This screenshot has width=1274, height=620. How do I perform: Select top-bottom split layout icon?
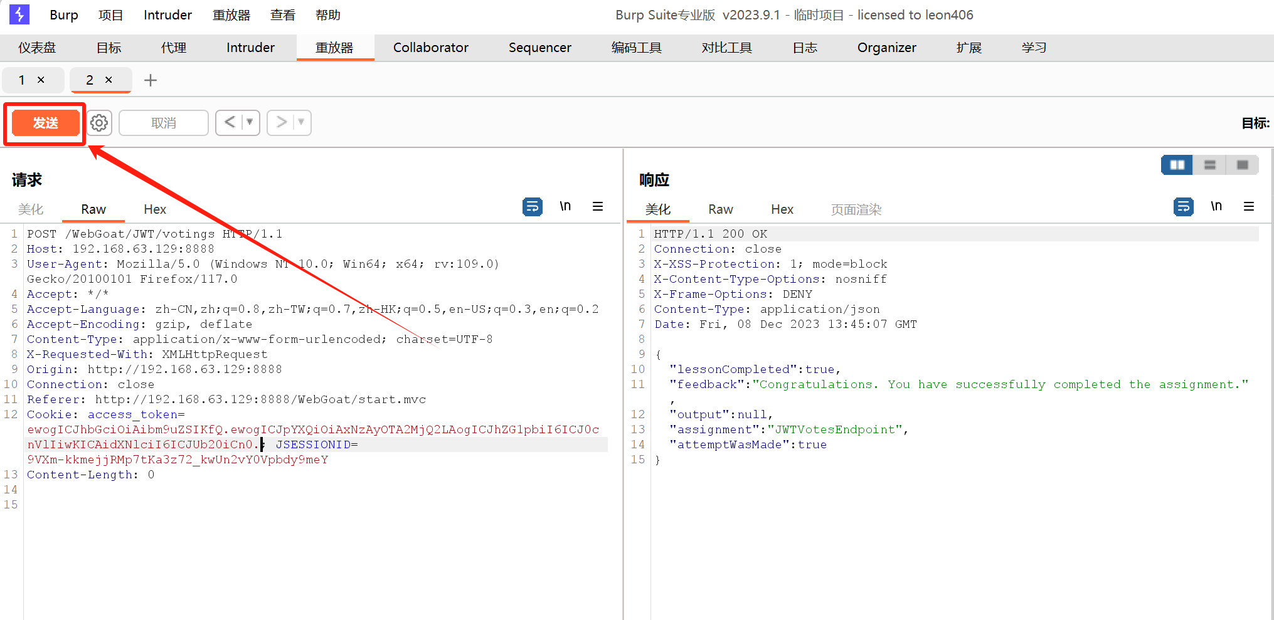click(1210, 165)
